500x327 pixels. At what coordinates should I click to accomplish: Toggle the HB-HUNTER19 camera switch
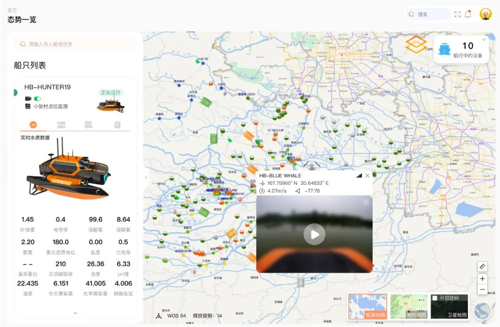coord(37,99)
